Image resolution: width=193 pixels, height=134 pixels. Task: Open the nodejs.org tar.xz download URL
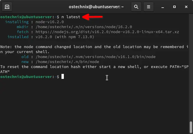(107, 32)
